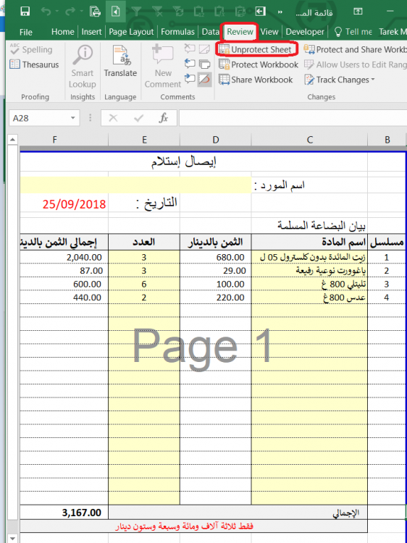Expand more quick access toolbar commands
Viewport: 407px width, 543px height.
[x=280, y=12]
